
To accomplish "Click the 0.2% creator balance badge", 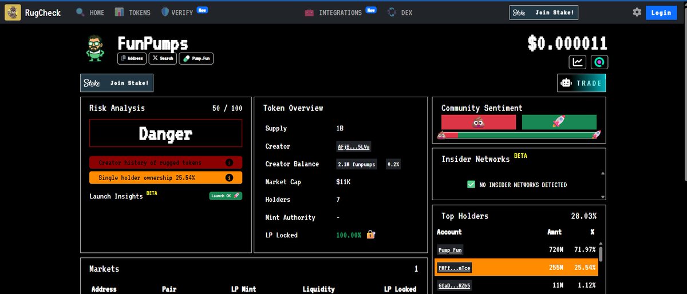I will 393,164.
